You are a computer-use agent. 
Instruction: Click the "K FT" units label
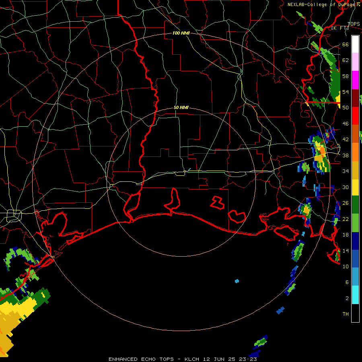click(340, 28)
